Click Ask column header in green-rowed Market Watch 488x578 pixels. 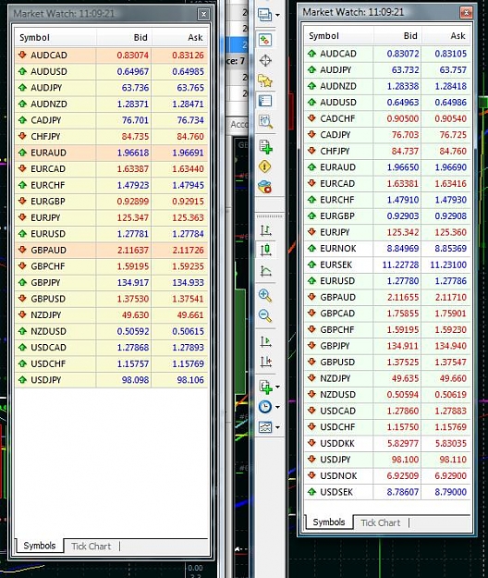446,36
